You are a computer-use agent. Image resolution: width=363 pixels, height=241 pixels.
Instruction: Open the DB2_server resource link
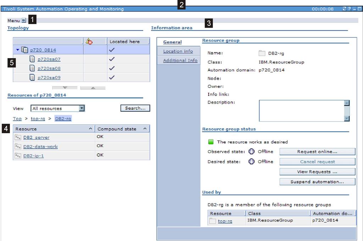(36, 138)
